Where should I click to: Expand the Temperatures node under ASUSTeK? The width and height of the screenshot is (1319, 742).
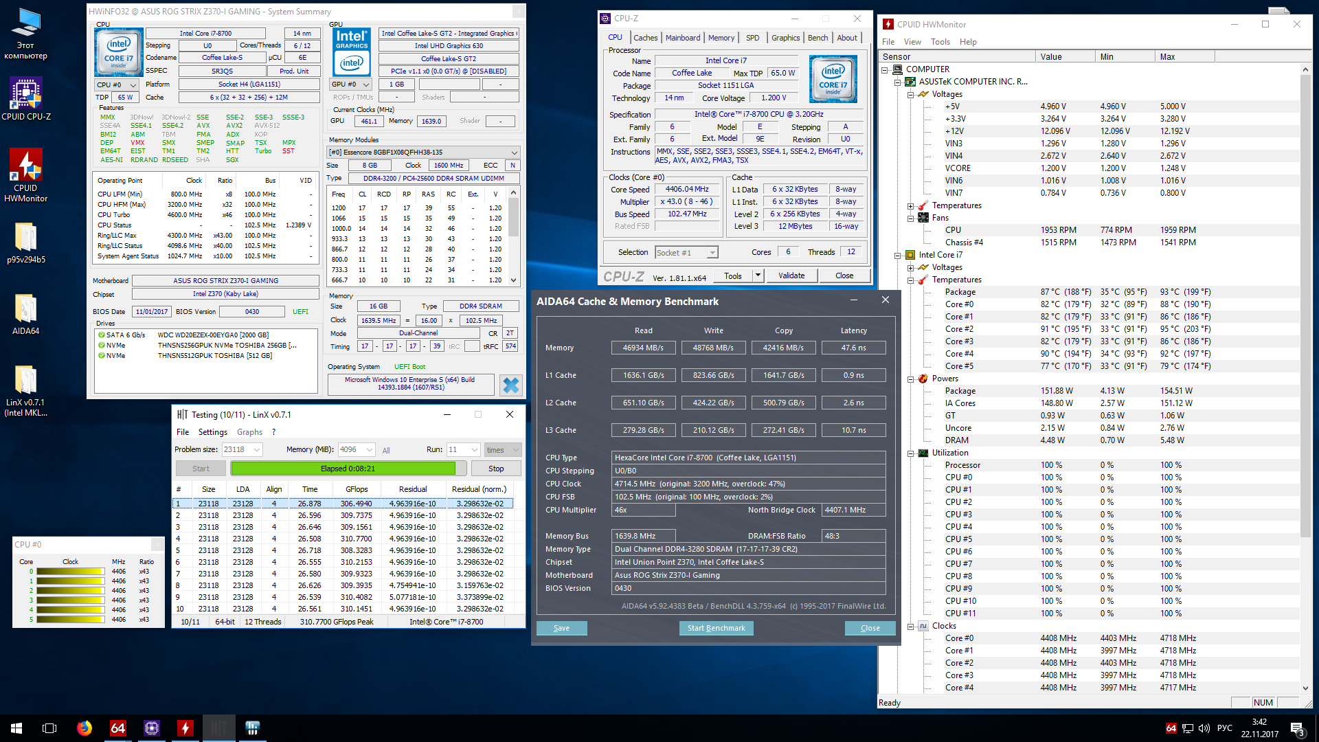[x=911, y=206]
